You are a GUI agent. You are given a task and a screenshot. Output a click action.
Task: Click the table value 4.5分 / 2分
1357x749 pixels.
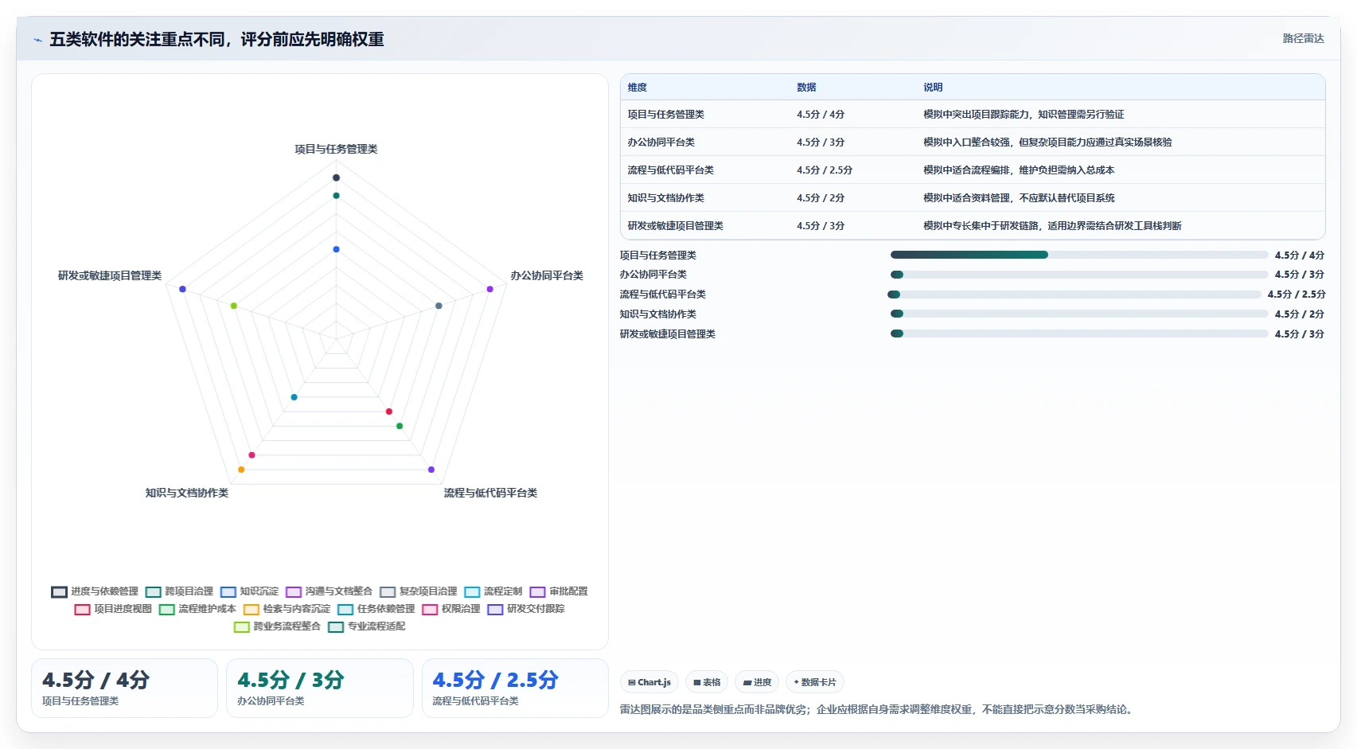pos(821,198)
